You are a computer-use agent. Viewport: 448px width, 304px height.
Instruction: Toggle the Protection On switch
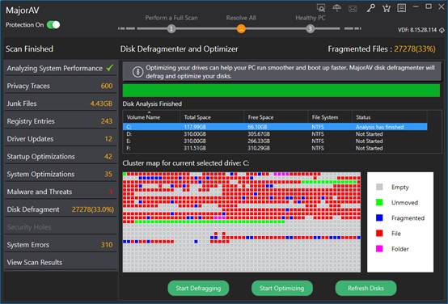[53, 25]
